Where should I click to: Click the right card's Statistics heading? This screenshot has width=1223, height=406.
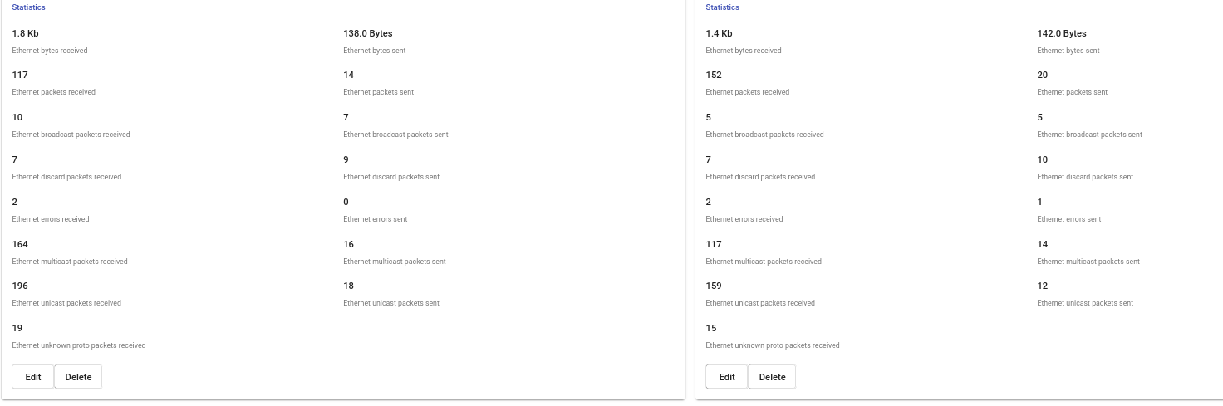(x=722, y=7)
